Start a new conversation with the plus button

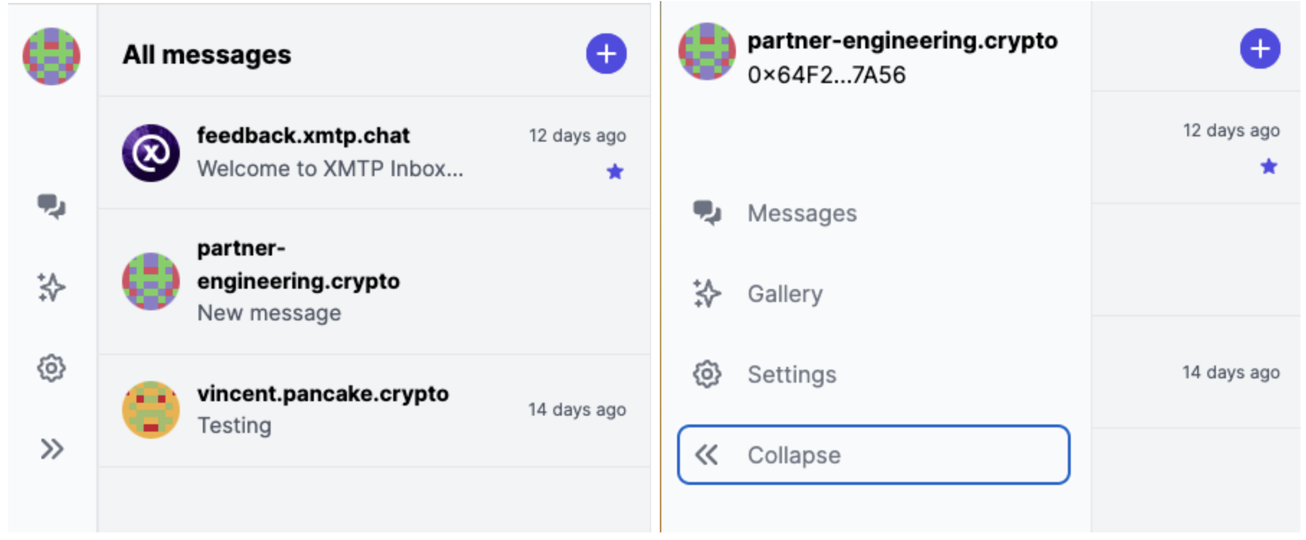606,54
